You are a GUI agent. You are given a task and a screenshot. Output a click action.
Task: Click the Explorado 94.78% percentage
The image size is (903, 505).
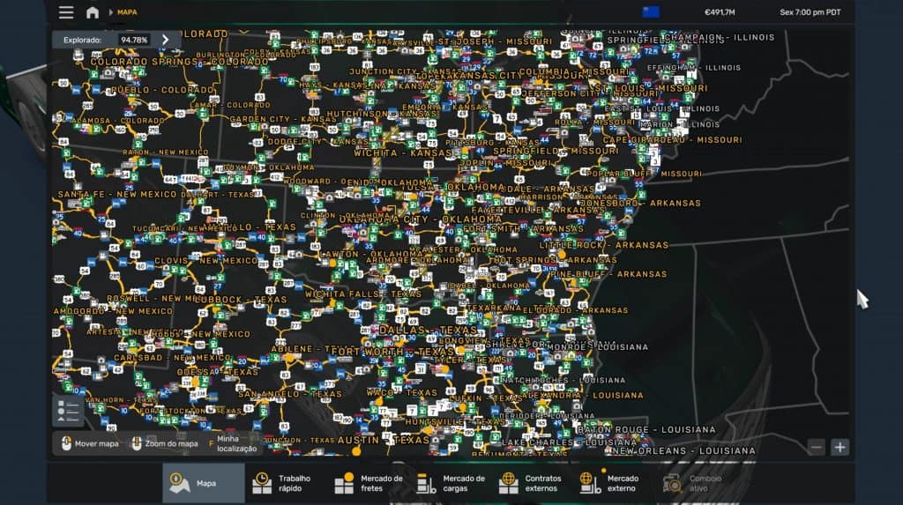[134, 40]
